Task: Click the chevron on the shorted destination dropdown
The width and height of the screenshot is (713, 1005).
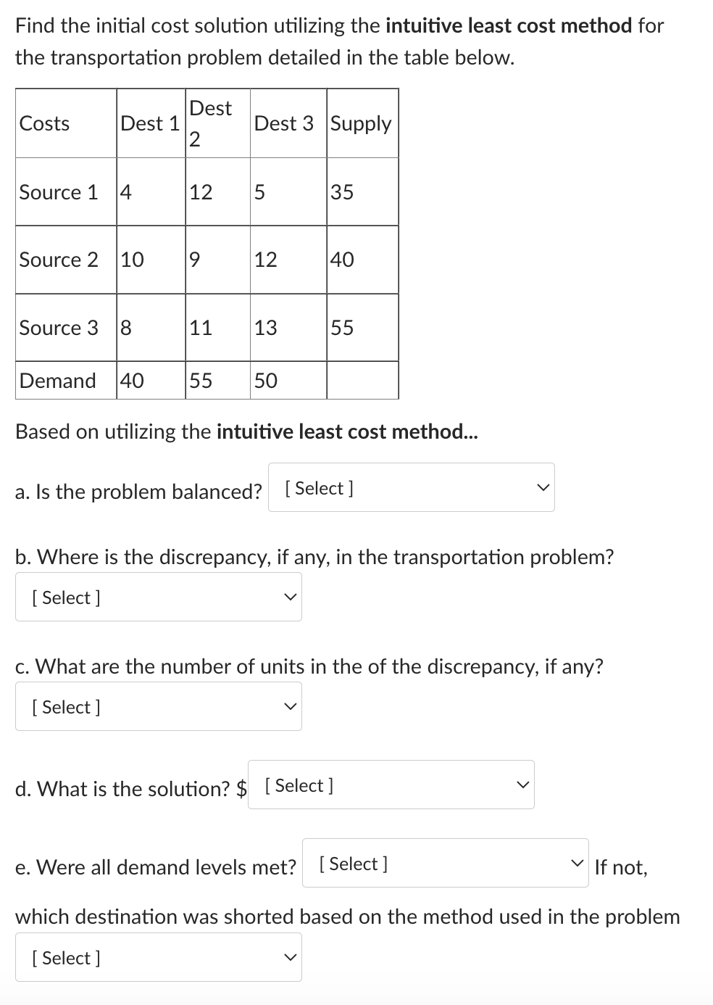Action: pyautogui.click(x=291, y=957)
